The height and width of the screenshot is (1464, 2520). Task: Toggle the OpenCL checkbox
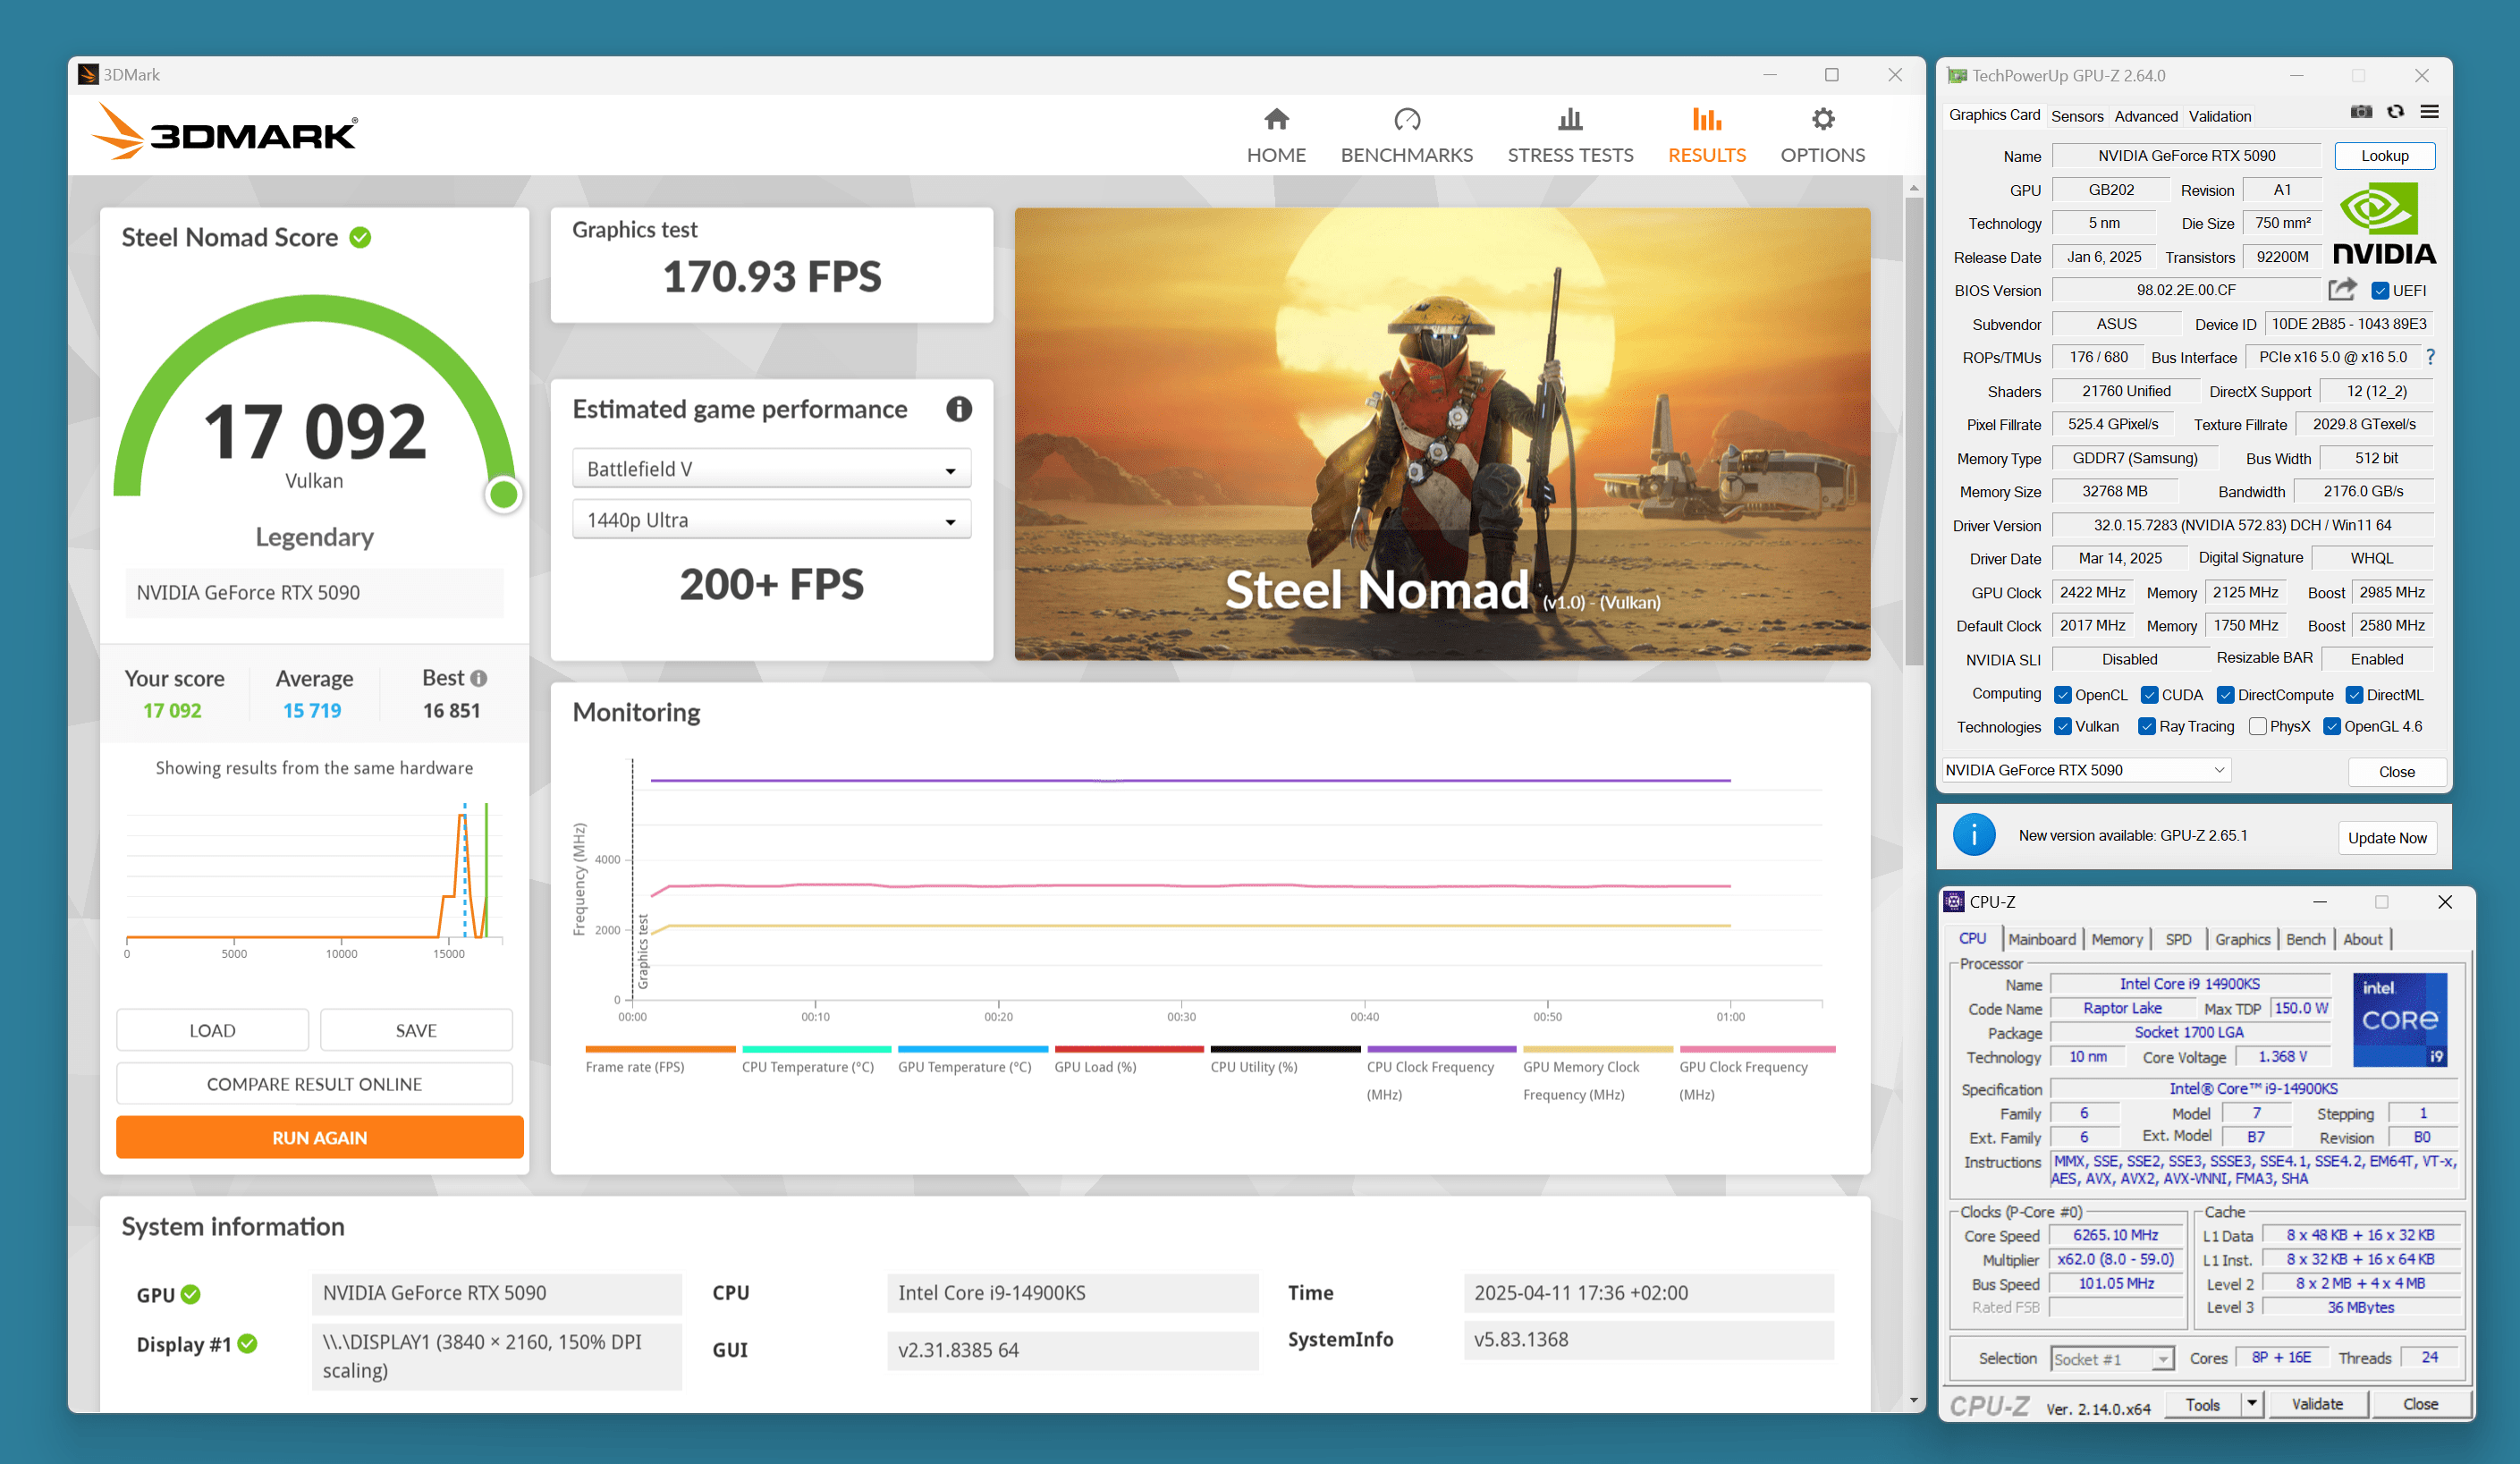click(x=2062, y=695)
